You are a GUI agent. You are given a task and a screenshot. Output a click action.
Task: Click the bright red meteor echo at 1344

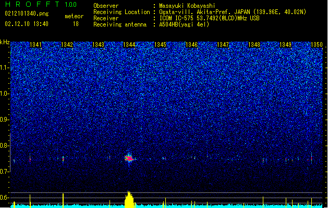click(x=129, y=159)
